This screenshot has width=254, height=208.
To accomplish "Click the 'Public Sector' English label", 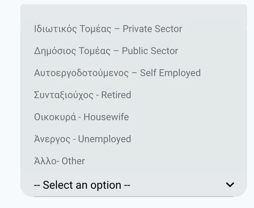I will [150, 51].
